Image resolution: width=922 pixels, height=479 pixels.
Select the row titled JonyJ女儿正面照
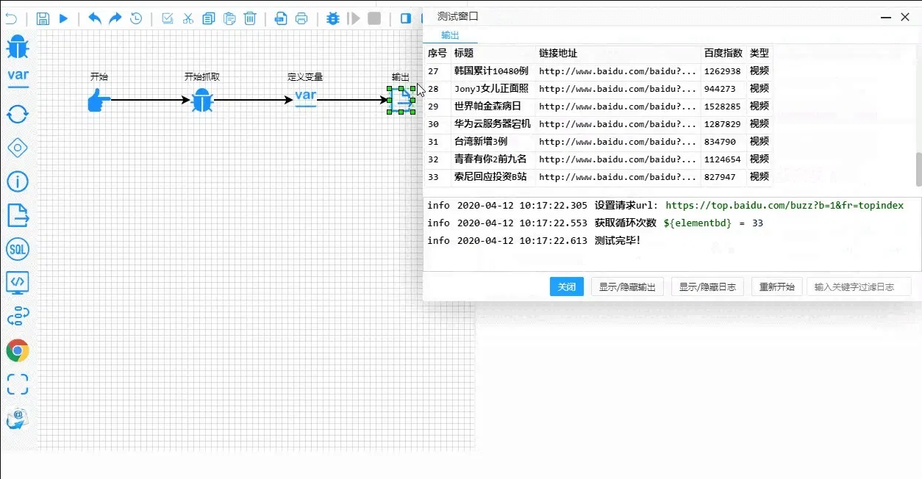[x=598, y=89]
